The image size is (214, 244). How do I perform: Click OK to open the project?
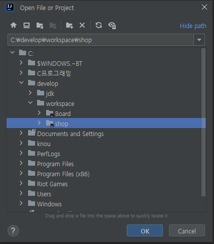145,230
